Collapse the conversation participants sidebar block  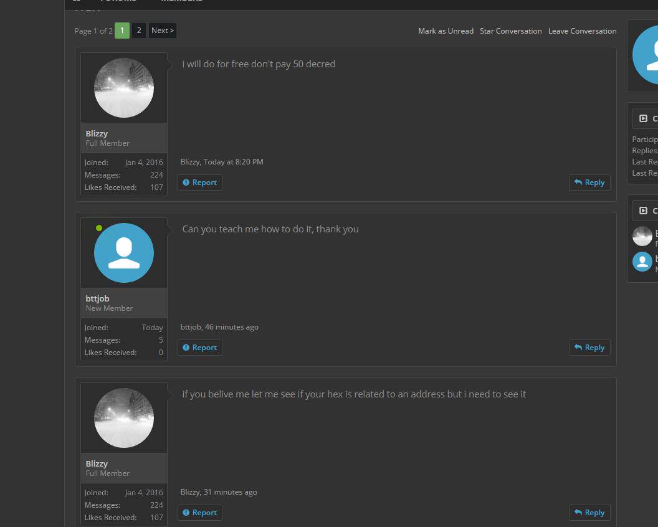(x=643, y=211)
